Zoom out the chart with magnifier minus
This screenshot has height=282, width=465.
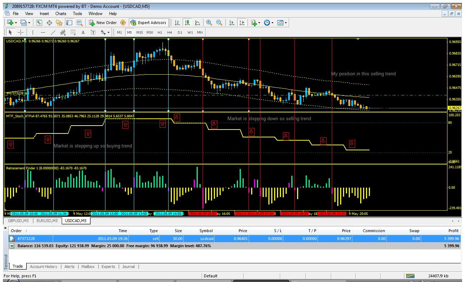coord(219,23)
